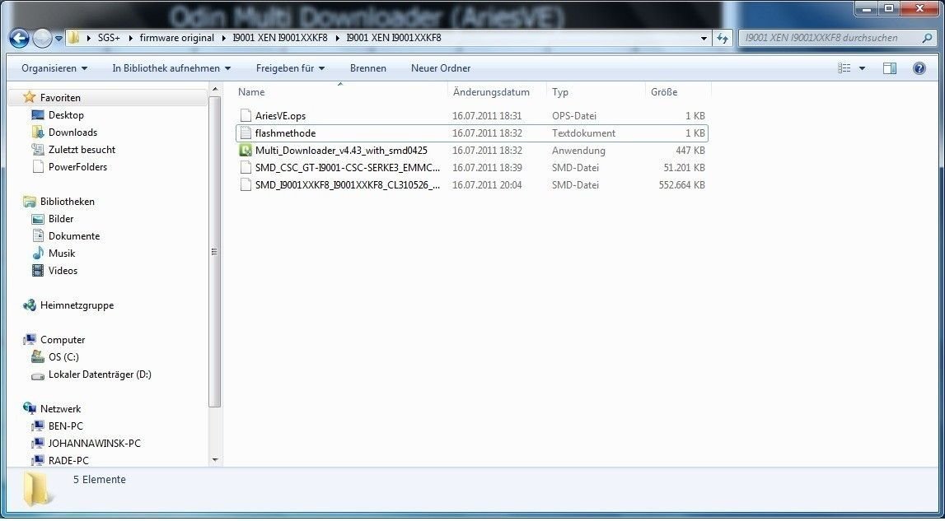The width and height of the screenshot is (945, 521).
Task: Open Desktop in the favorites list
Action: coord(66,115)
